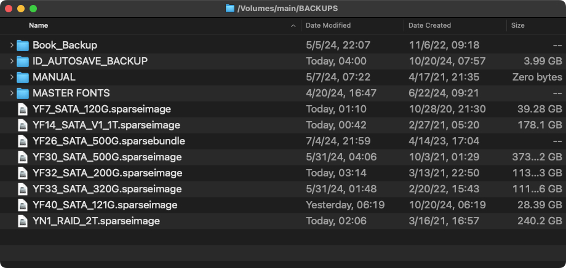Image resolution: width=566 pixels, height=268 pixels.
Task: Click the YF26_SATA_500G sparsebundle file icon
Action: click(23, 141)
